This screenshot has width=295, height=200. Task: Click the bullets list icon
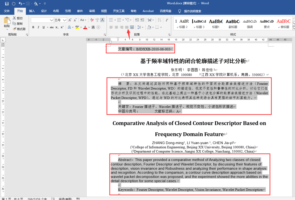[111, 20]
